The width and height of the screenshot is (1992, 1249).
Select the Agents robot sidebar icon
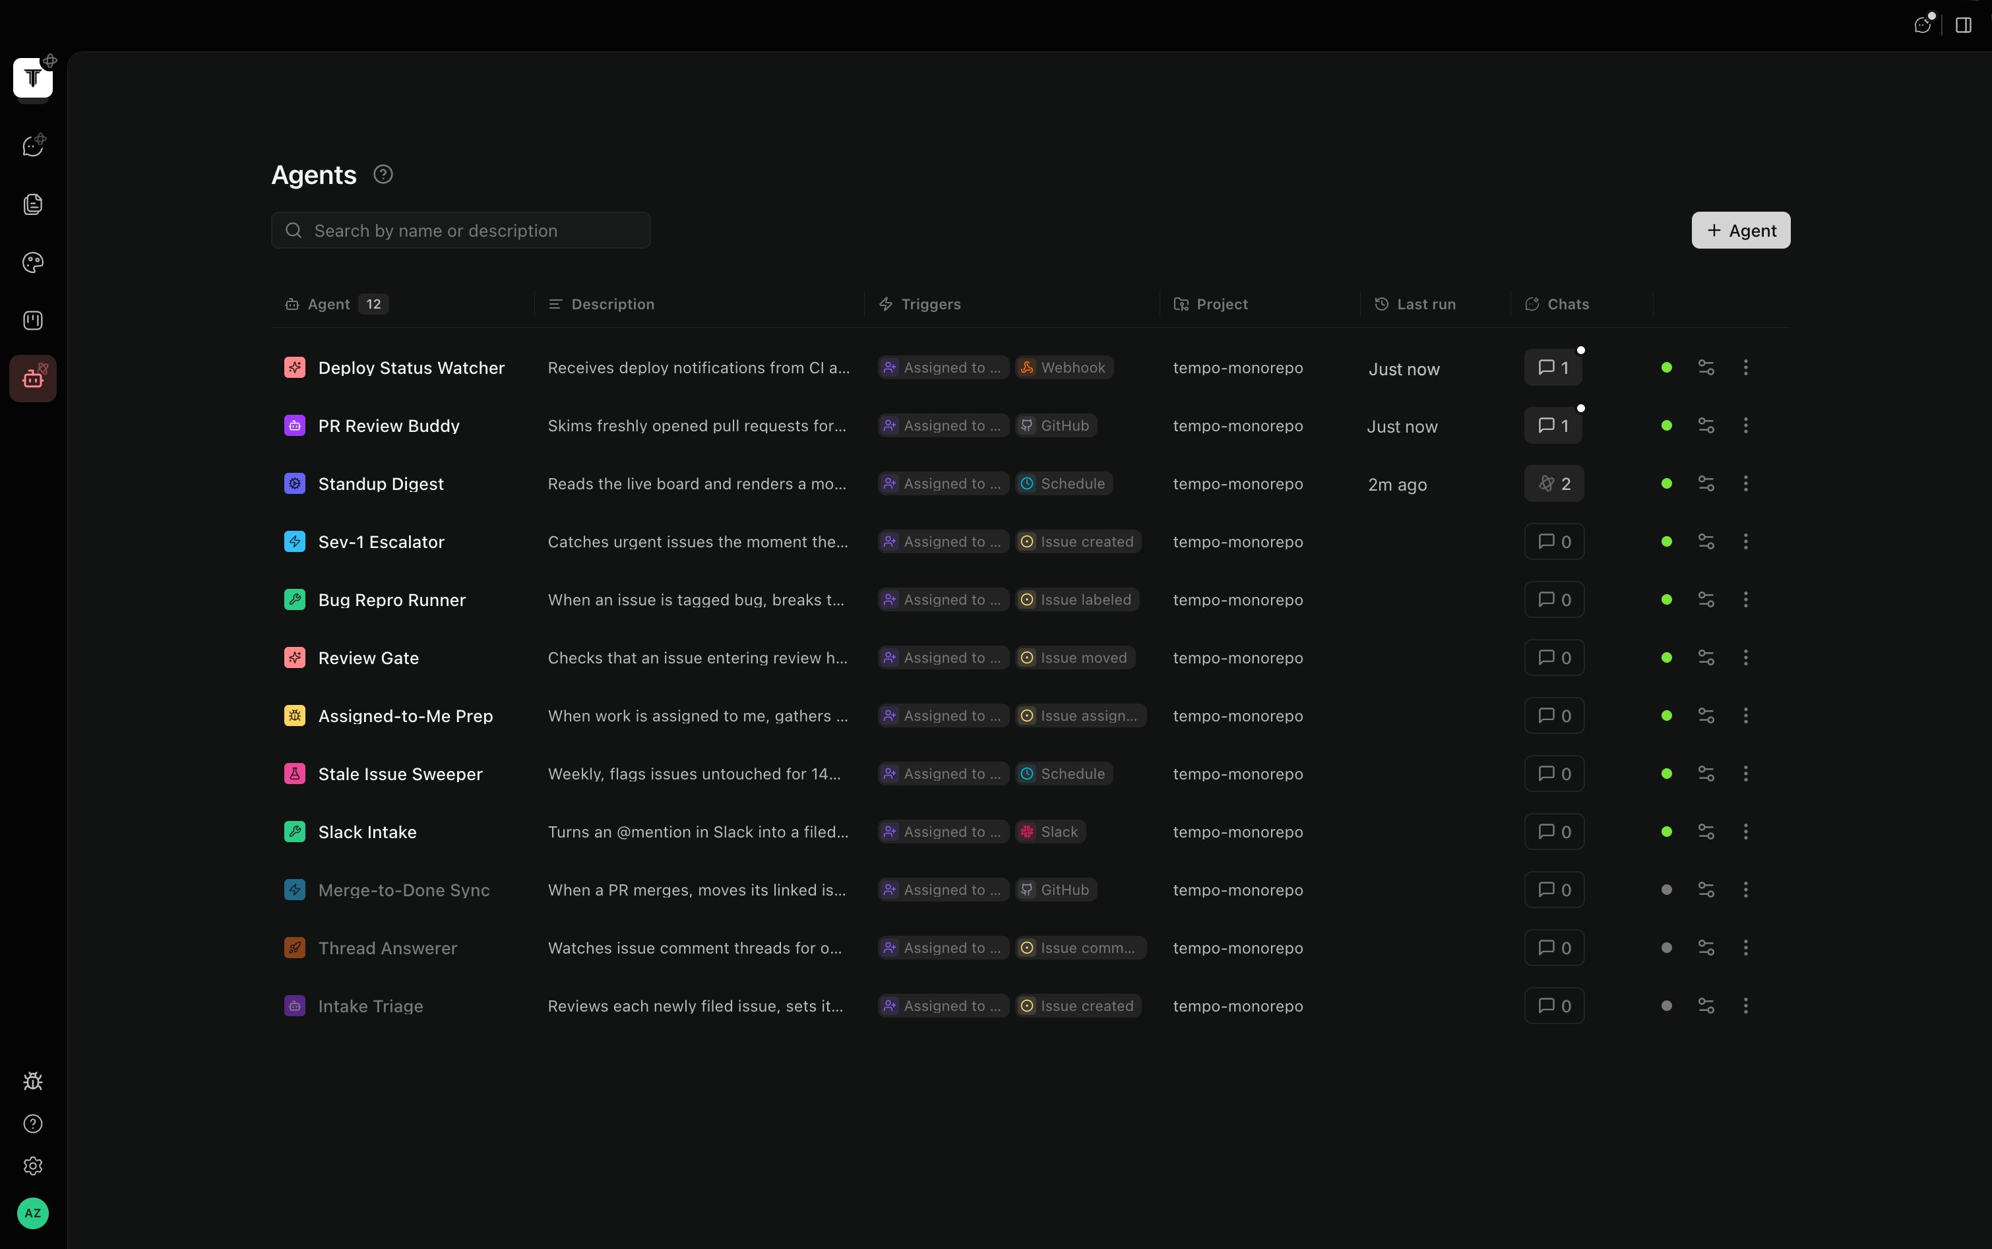pyautogui.click(x=33, y=379)
